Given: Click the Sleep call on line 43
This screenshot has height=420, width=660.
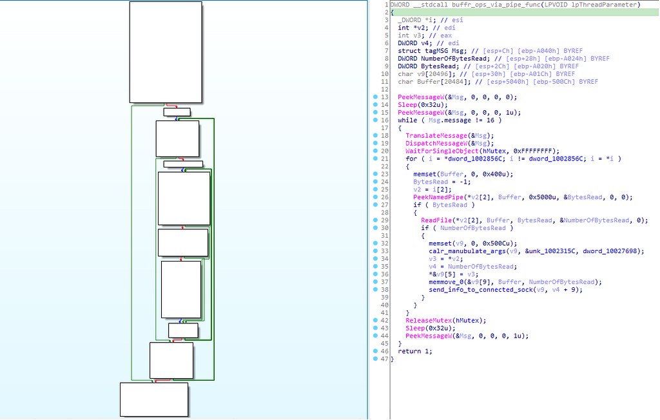Looking at the screenshot, I should coord(416,329).
